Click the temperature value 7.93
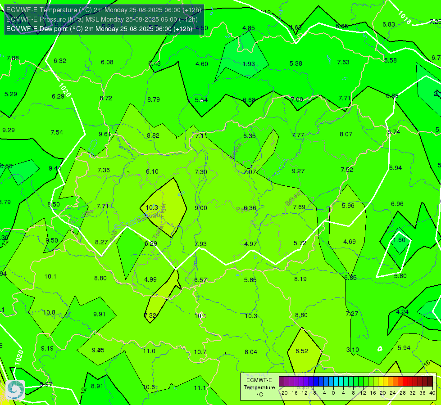The height and width of the screenshot is (405, 441). click(200, 244)
